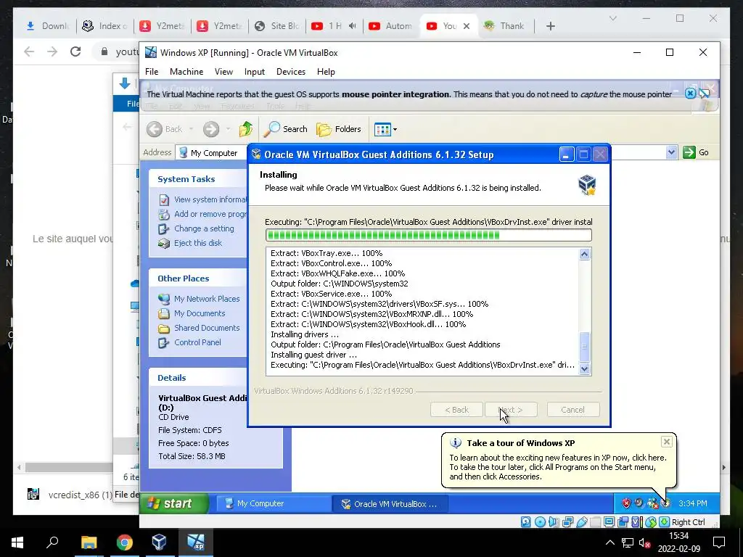Image resolution: width=743 pixels, height=557 pixels.
Task: Click the display status icon
Action: point(609,522)
